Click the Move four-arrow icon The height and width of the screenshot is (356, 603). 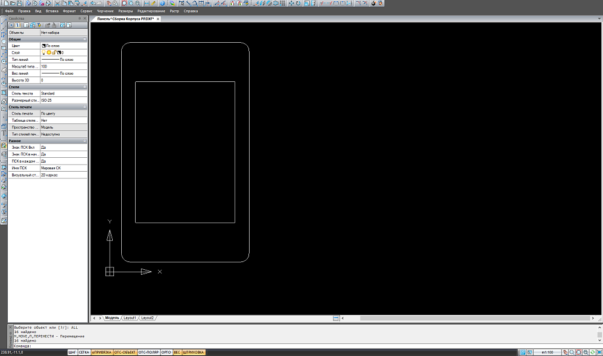click(291, 3)
